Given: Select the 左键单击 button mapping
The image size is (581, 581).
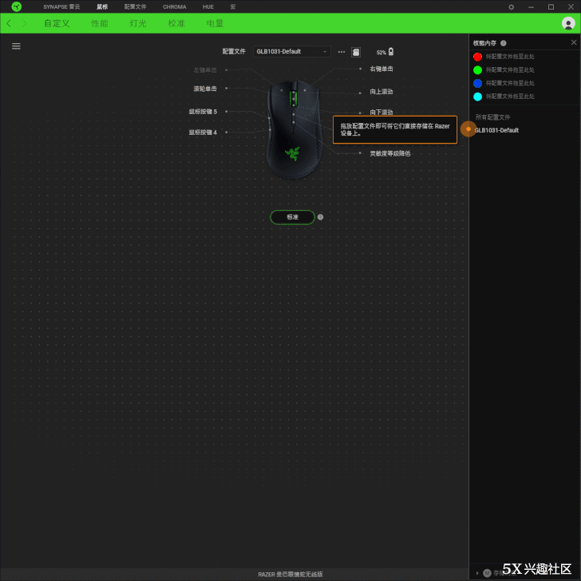Looking at the screenshot, I should (205, 70).
